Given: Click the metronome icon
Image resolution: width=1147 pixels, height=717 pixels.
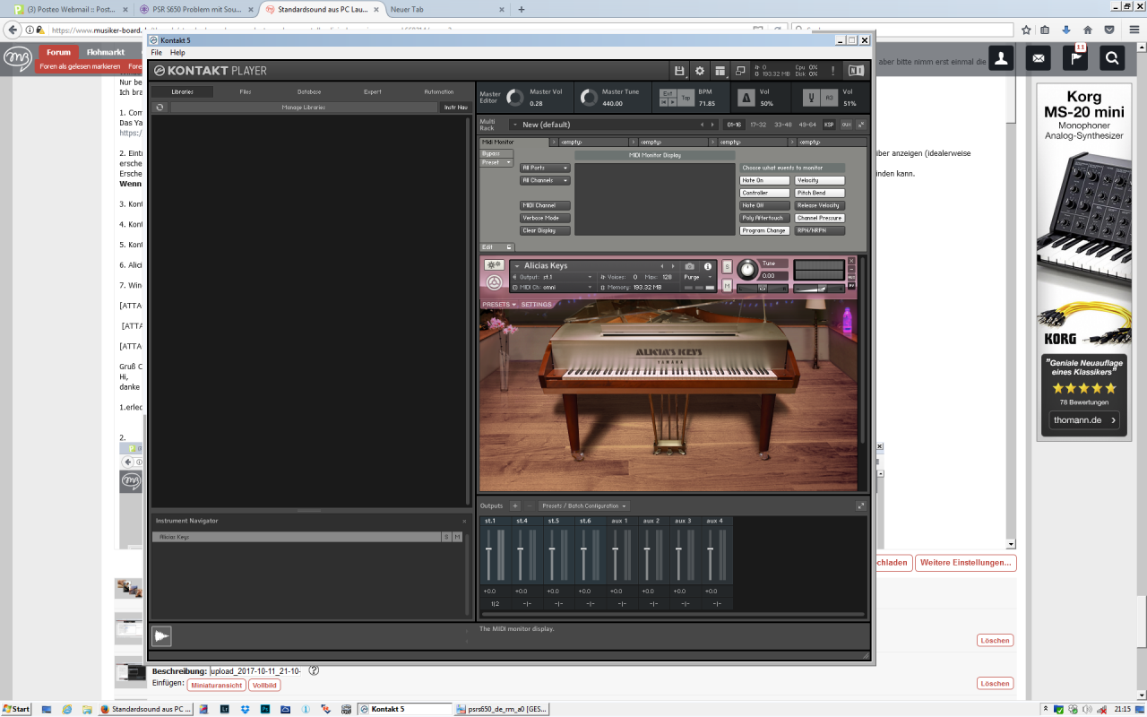Looking at the screenshot, I should click(746, 98).
